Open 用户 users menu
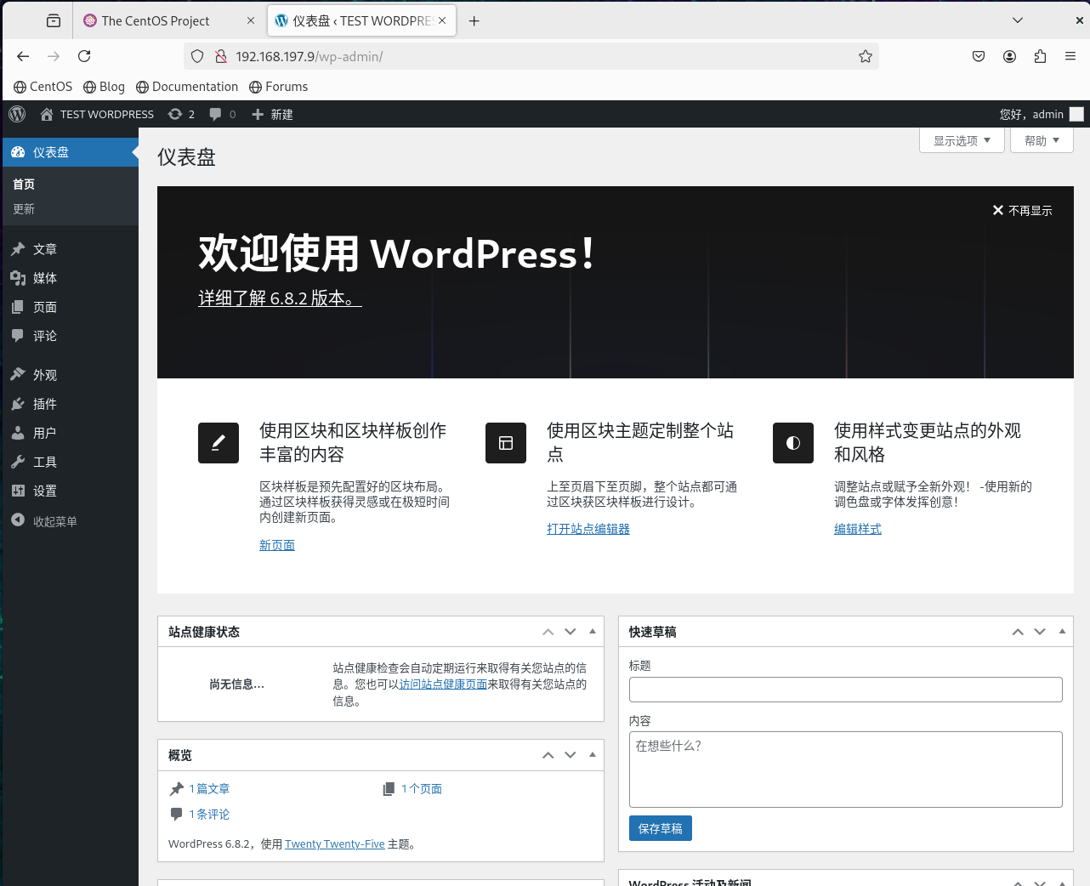Image resolution: width=1090 pixels, height=886 pixels. coord(70,433)
